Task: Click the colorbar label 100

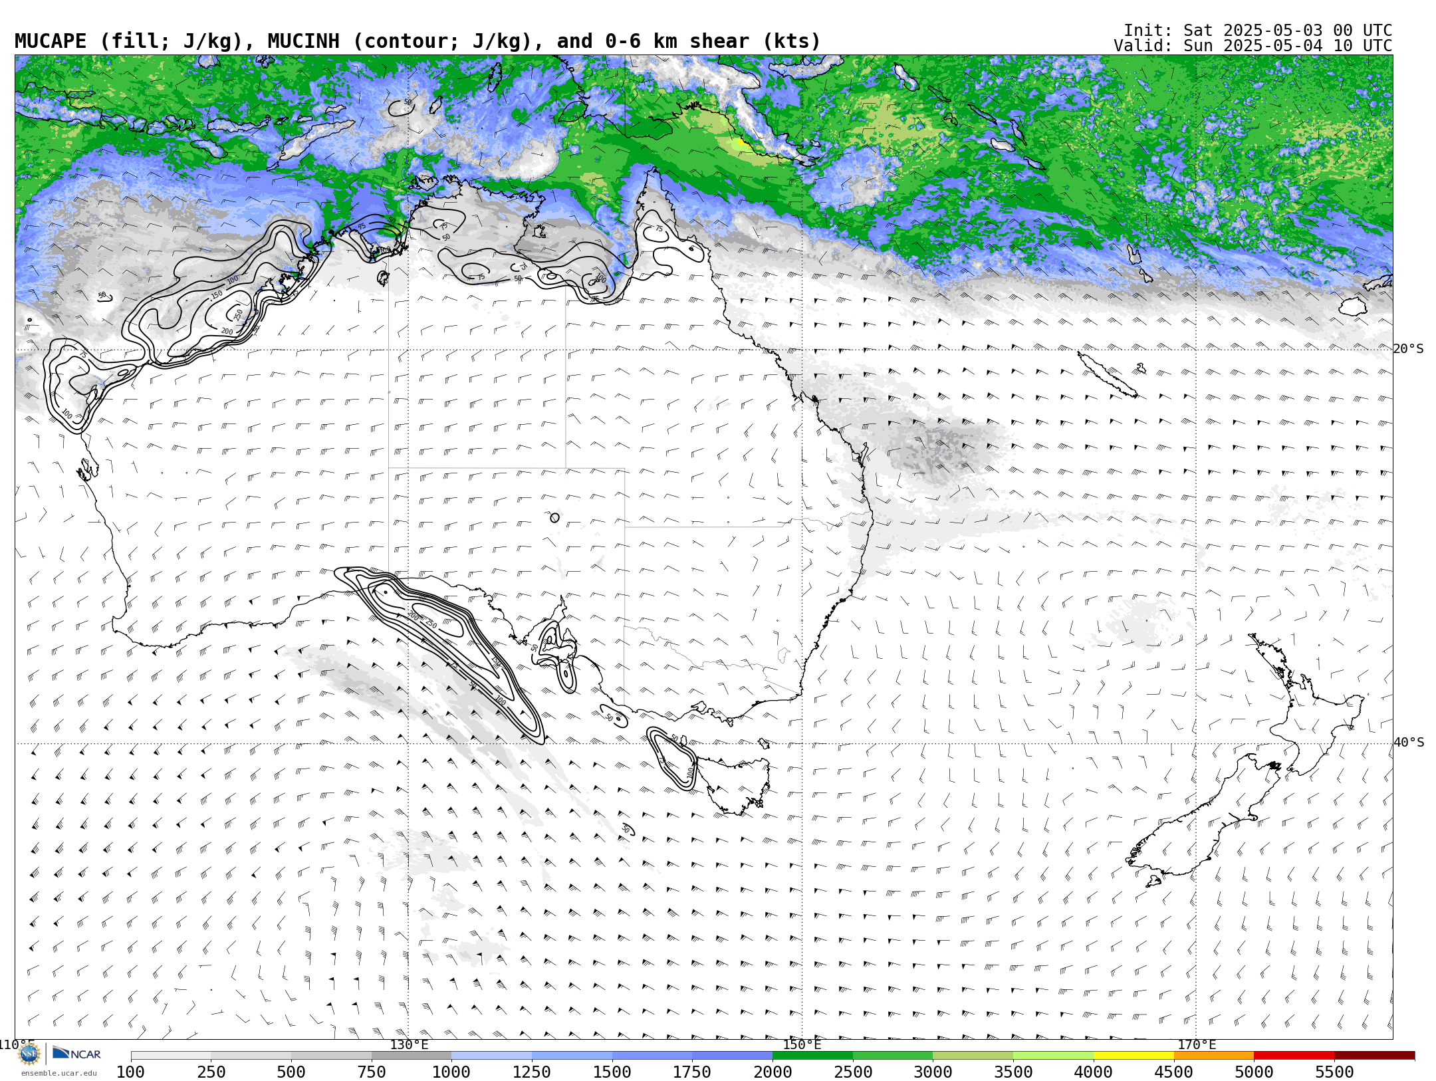Action: [130, 1072]
